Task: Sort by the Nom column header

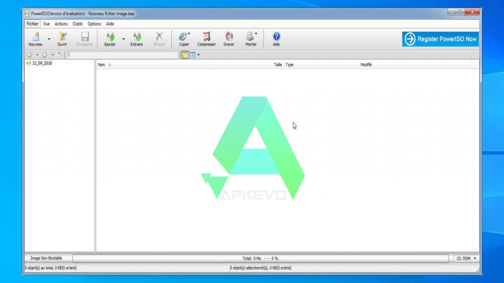Action: pyautogui.click(x=153, y=64)
